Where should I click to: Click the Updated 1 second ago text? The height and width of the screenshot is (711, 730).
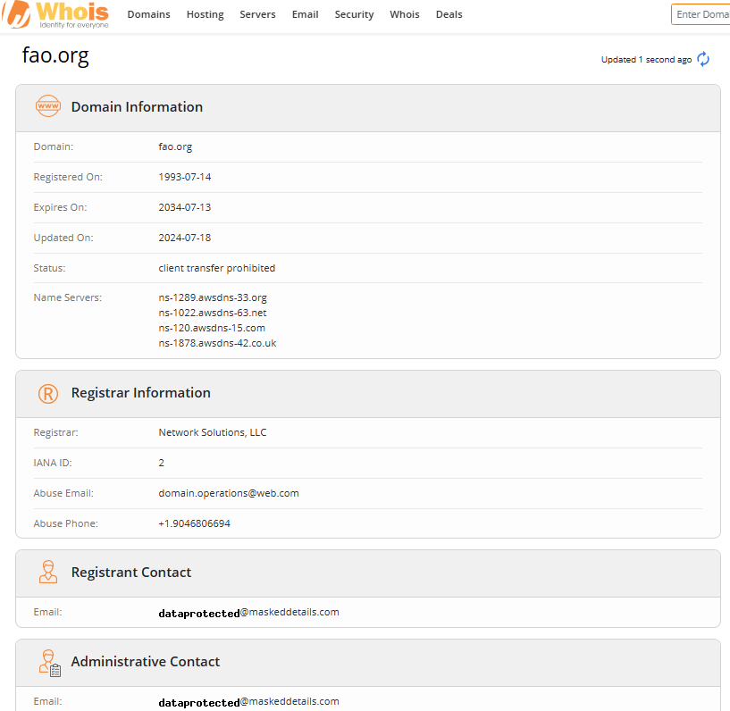click(x=646, y=60)
